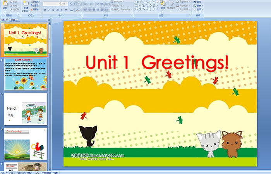
Task: Toggle text Shadow (S) formatting
Action: (x=62, y=10)
